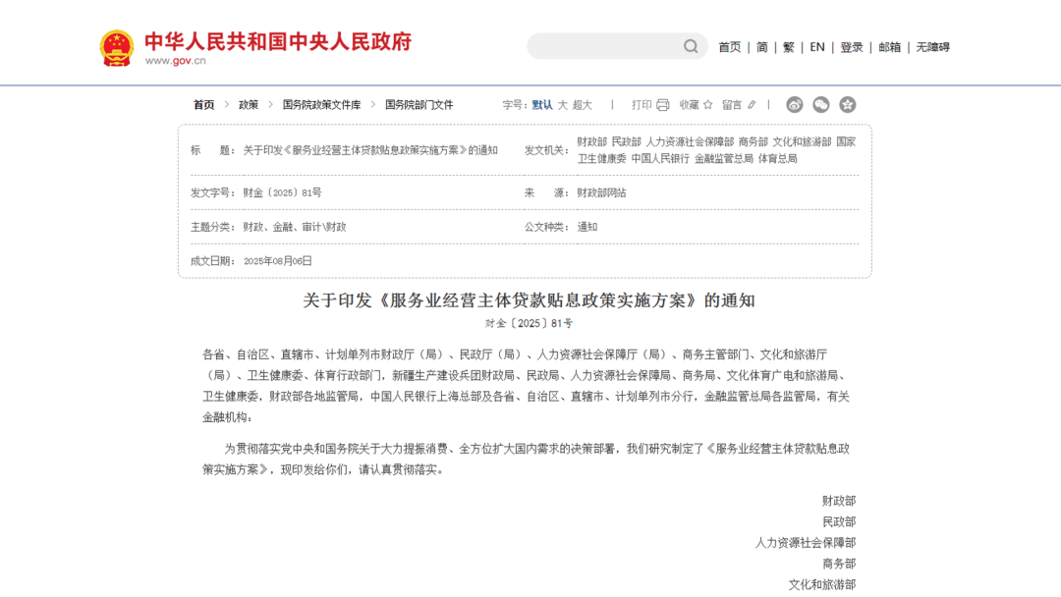Open 国务院部门文件 breadcrumb link
Viewport: 1061px width, 597px height.
419,105
